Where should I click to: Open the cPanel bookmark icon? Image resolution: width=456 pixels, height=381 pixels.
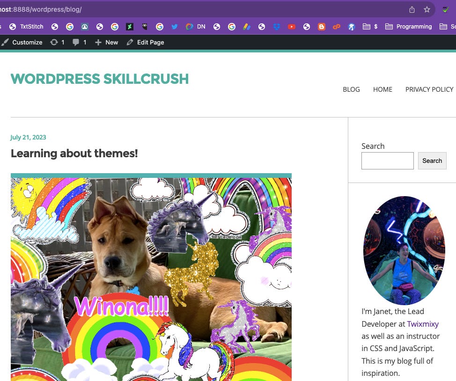[x=337, y=27]
